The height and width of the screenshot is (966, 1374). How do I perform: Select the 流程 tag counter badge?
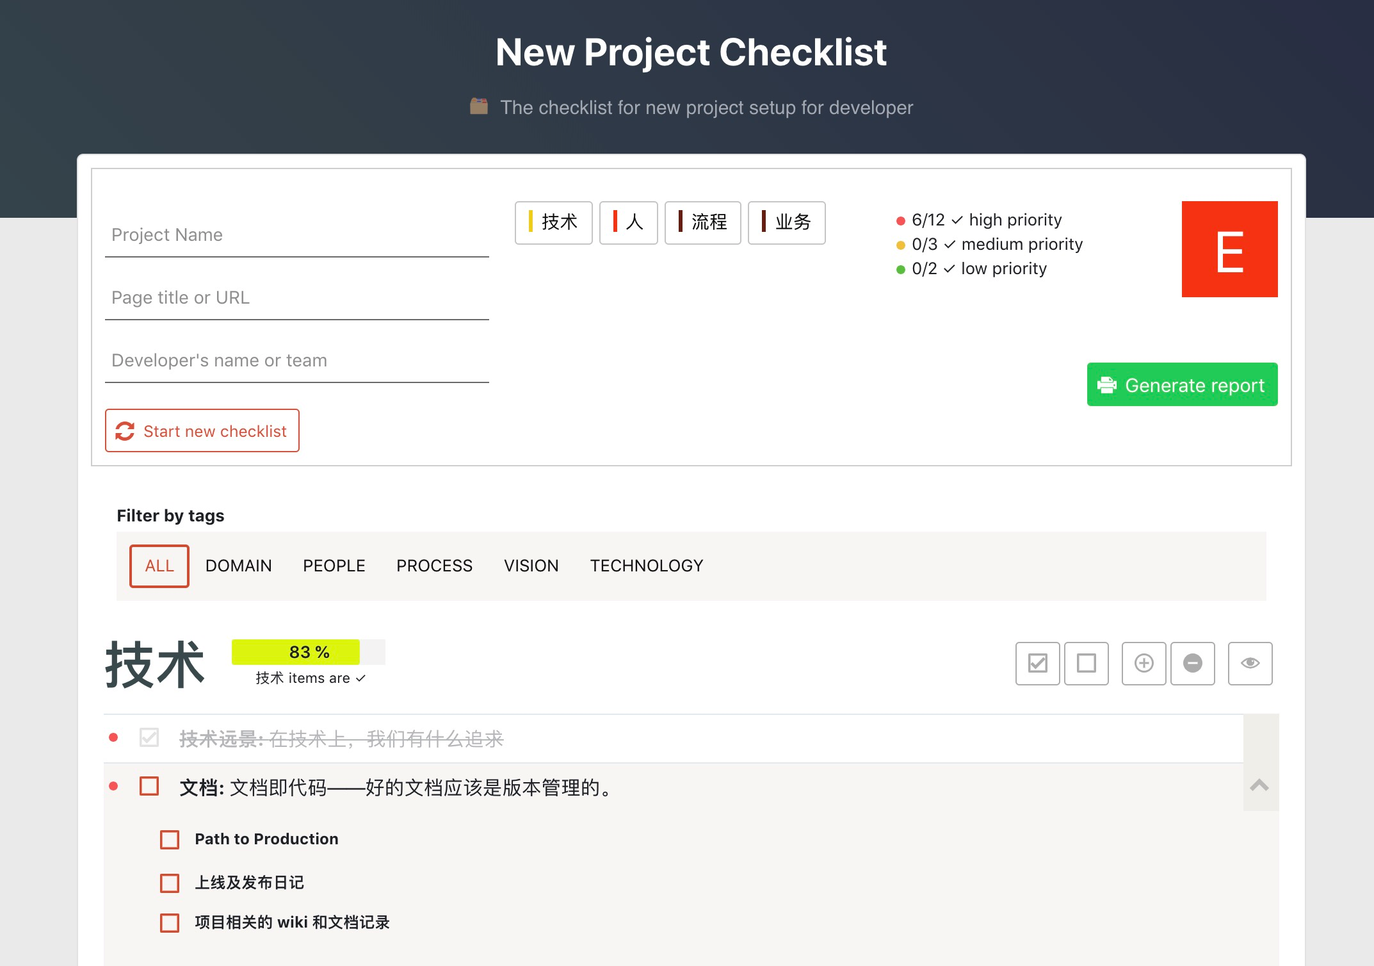(703, 222)
